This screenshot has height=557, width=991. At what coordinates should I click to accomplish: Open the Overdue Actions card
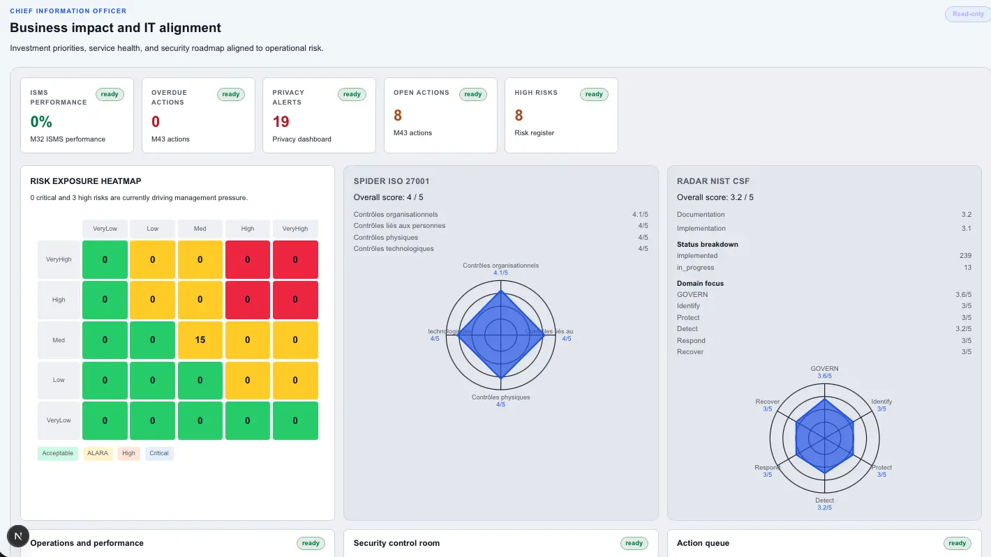198,115
